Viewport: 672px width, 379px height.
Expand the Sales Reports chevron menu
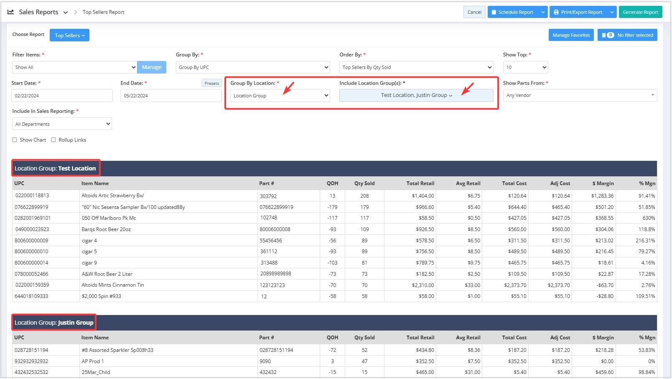(x=65, y=13)
